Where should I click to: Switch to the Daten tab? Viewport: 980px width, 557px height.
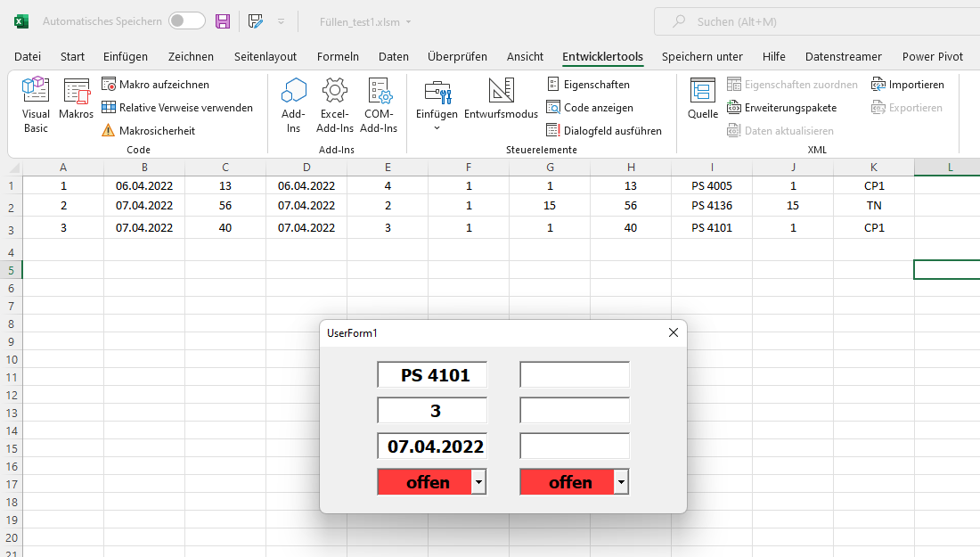(394, 56)
